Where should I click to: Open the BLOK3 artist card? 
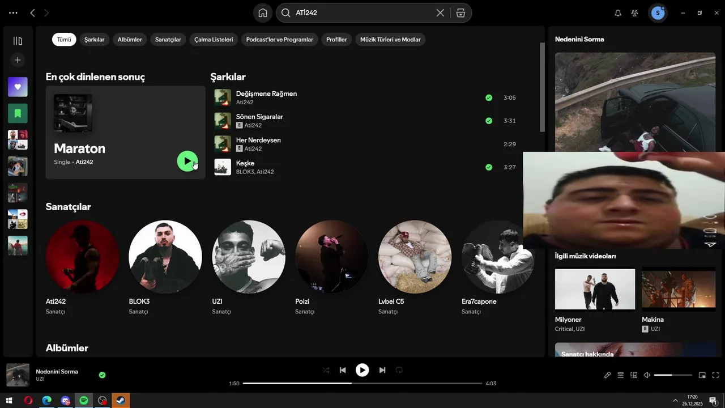[165, 267]
